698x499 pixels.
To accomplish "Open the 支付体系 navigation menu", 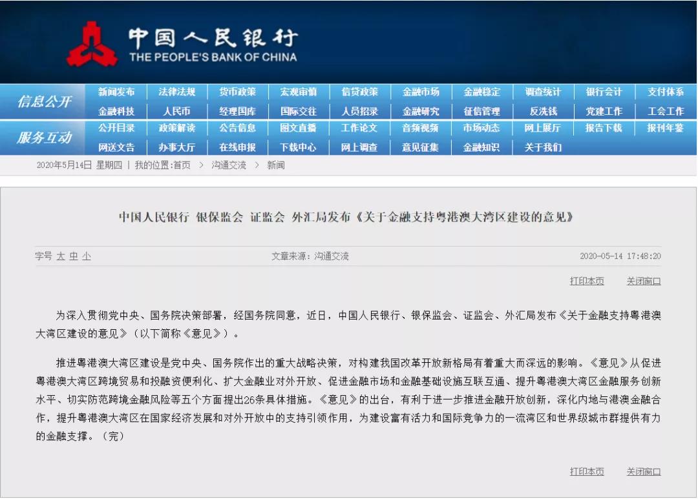I will click(x=665, y=92).
